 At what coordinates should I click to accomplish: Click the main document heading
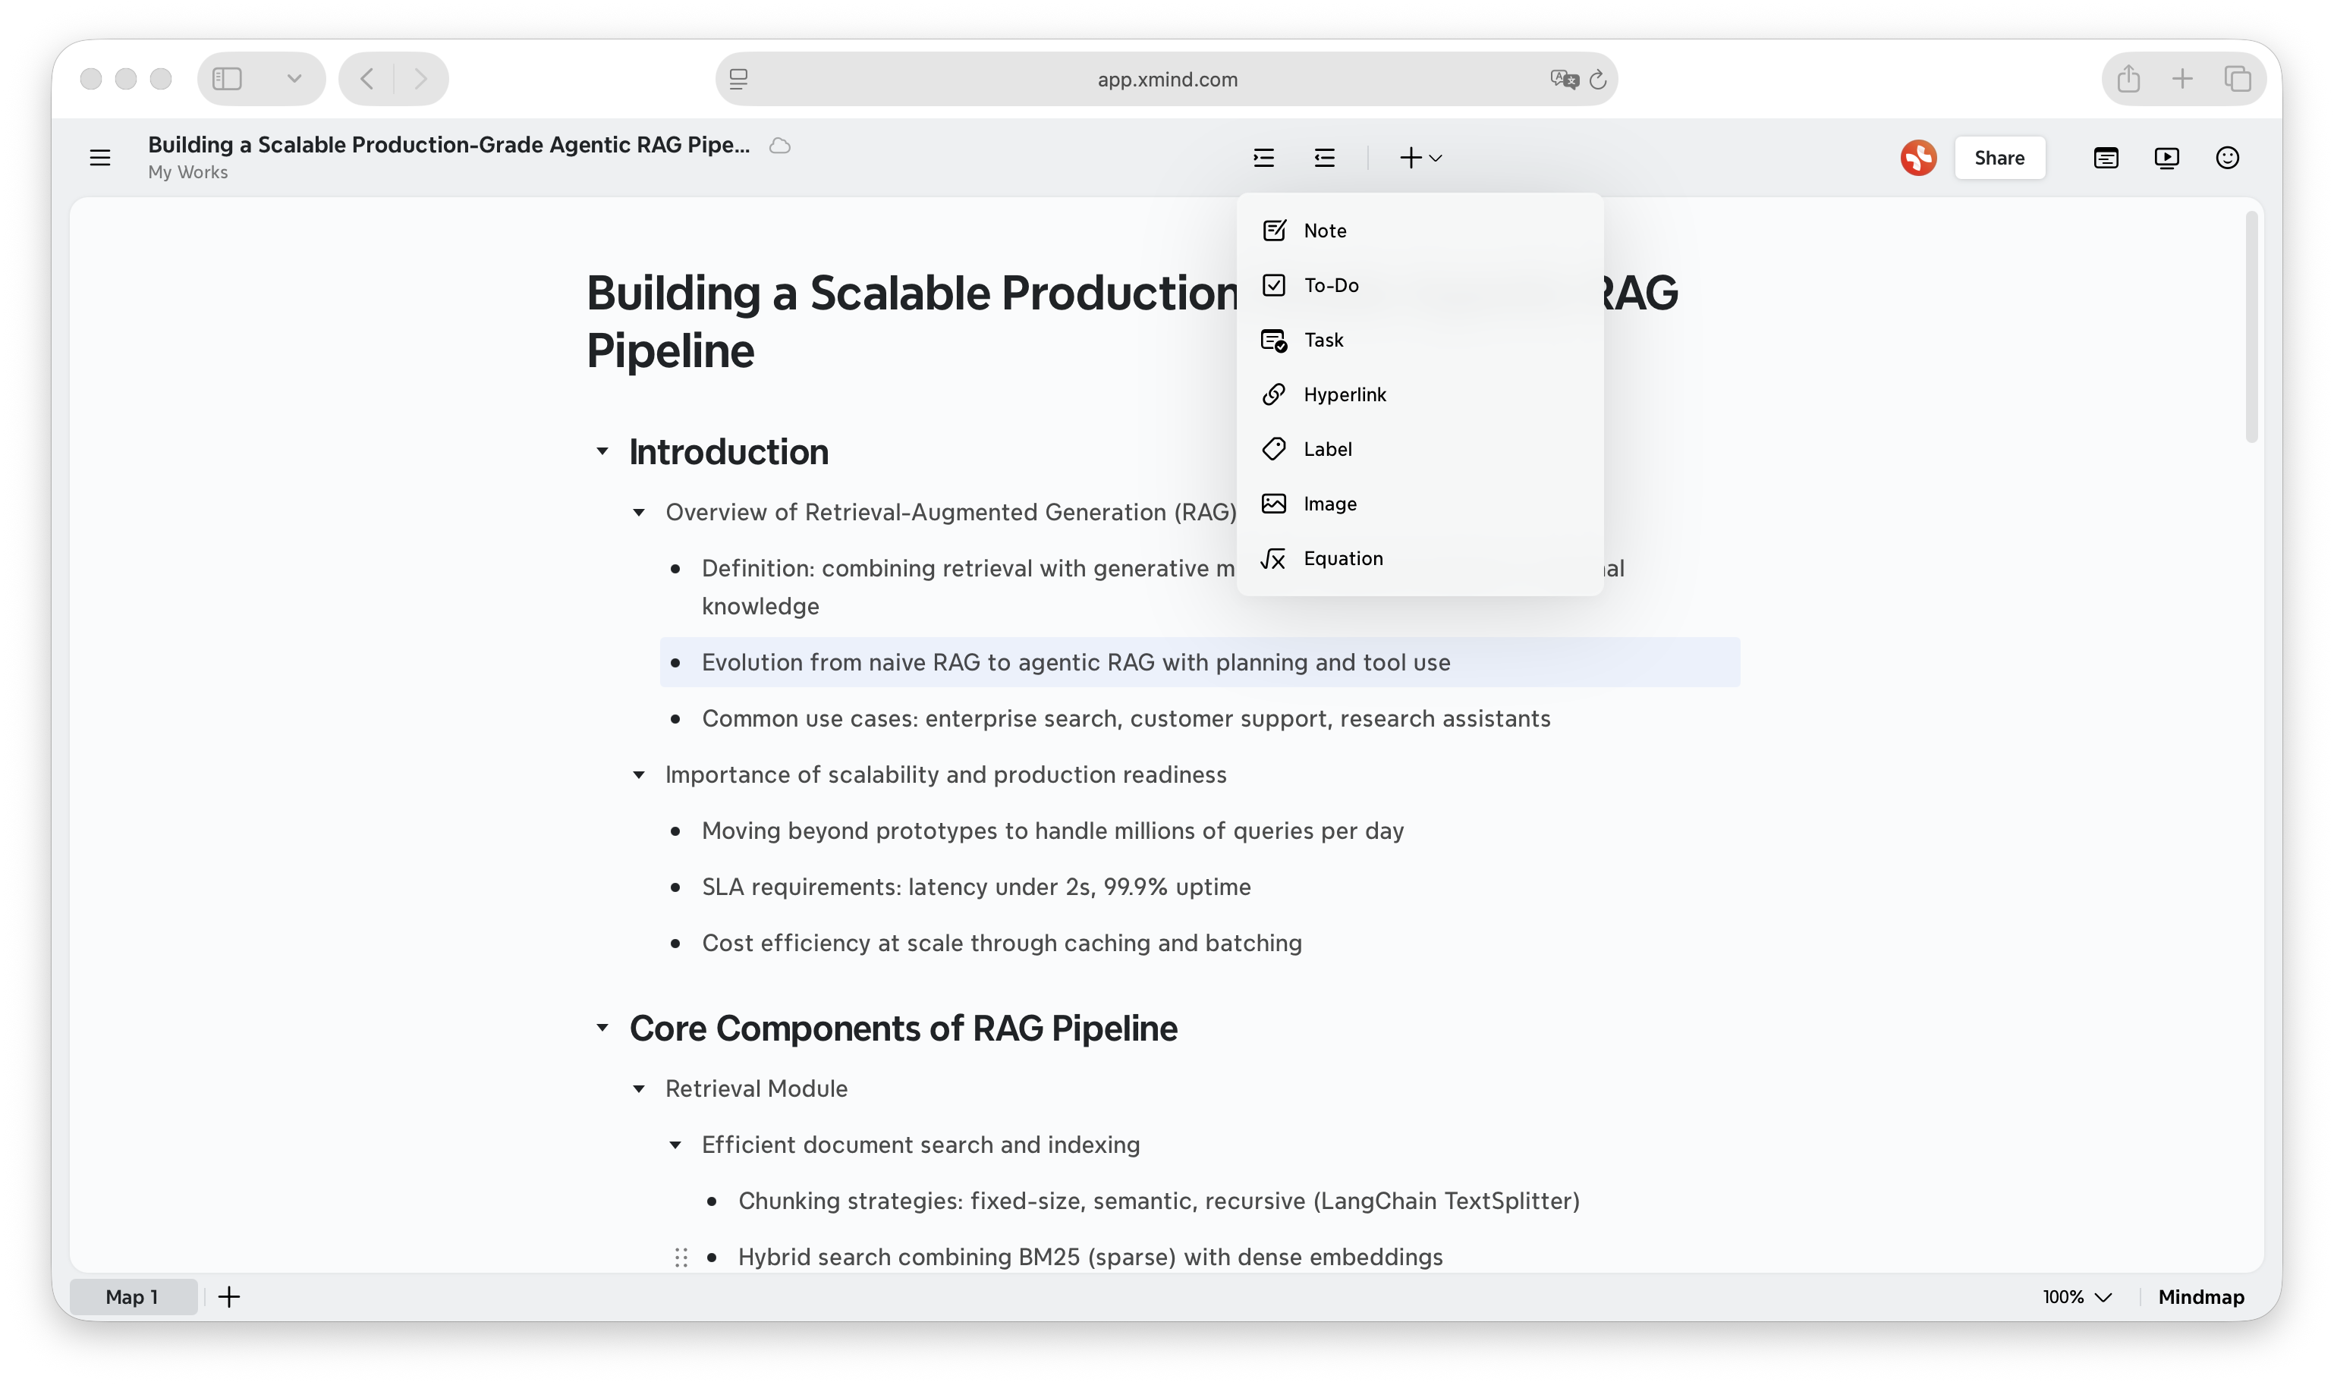tap(1131, 322)
